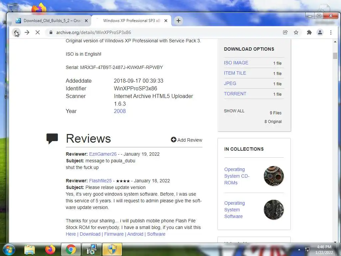Click the 9 Files count text
Image resolution: width=341 pixels, height=256 pixels.
275,113
